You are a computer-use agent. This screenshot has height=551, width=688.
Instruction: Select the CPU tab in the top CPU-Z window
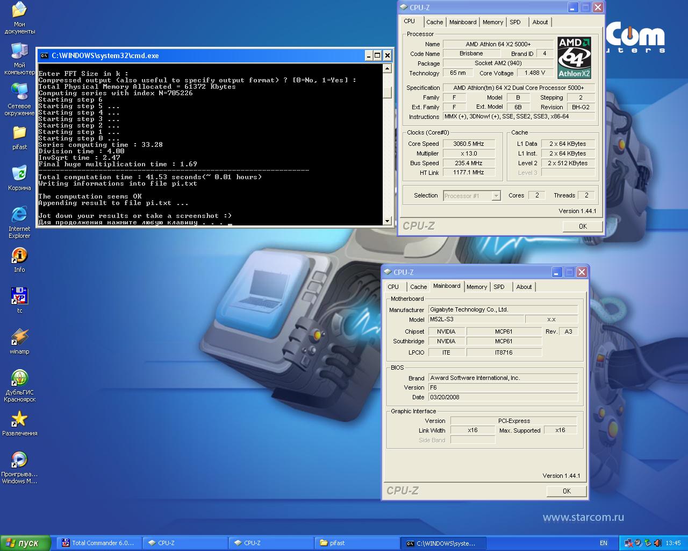coord(410,22)
